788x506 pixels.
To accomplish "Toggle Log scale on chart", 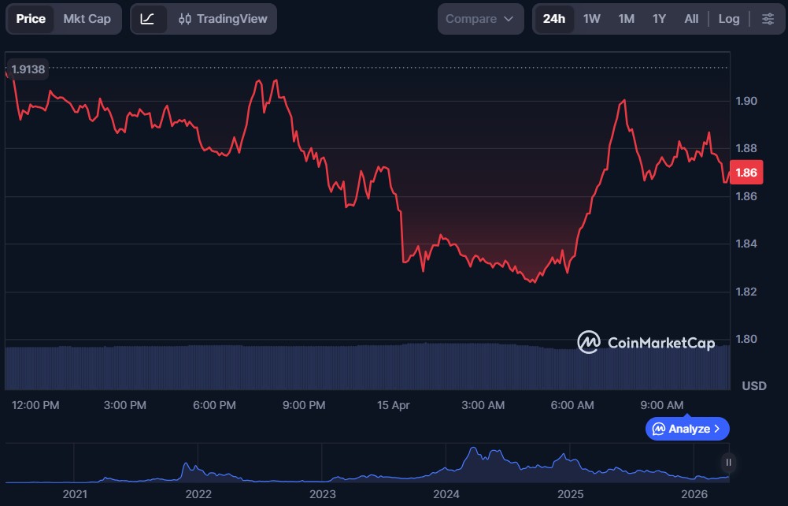I will click(728, 19).
